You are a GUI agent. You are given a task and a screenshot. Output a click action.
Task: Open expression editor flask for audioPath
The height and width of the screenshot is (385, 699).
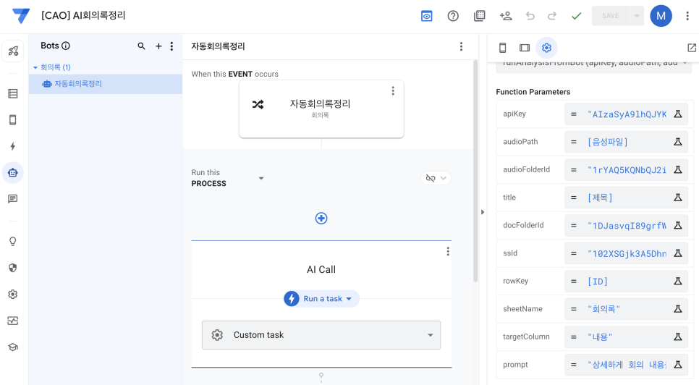coord(677,142)
